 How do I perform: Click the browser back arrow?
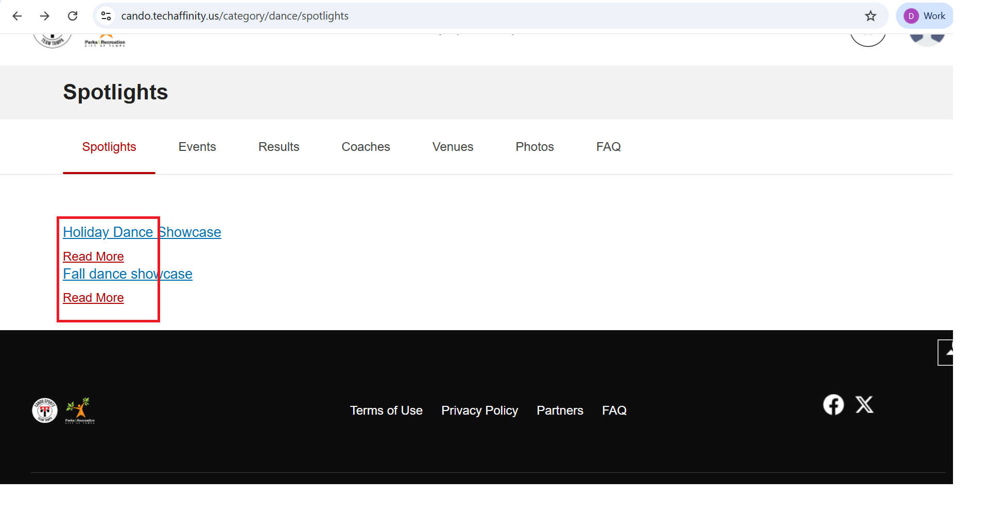coord(17,16)
